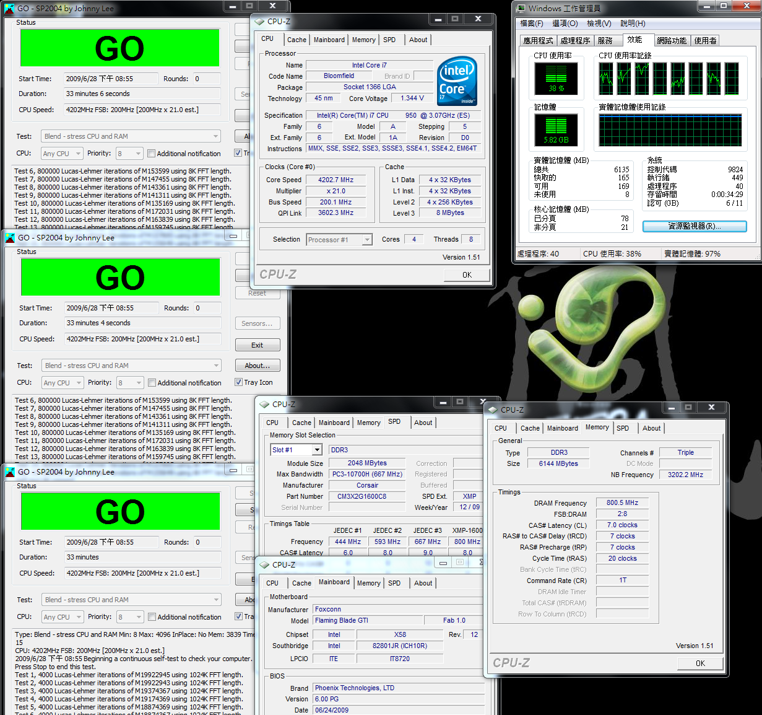Click the Intel Core i7 logo in CPU-Z
Image resolution: width=762 pixels, height=715 pixels.
(x=457, y=81)
